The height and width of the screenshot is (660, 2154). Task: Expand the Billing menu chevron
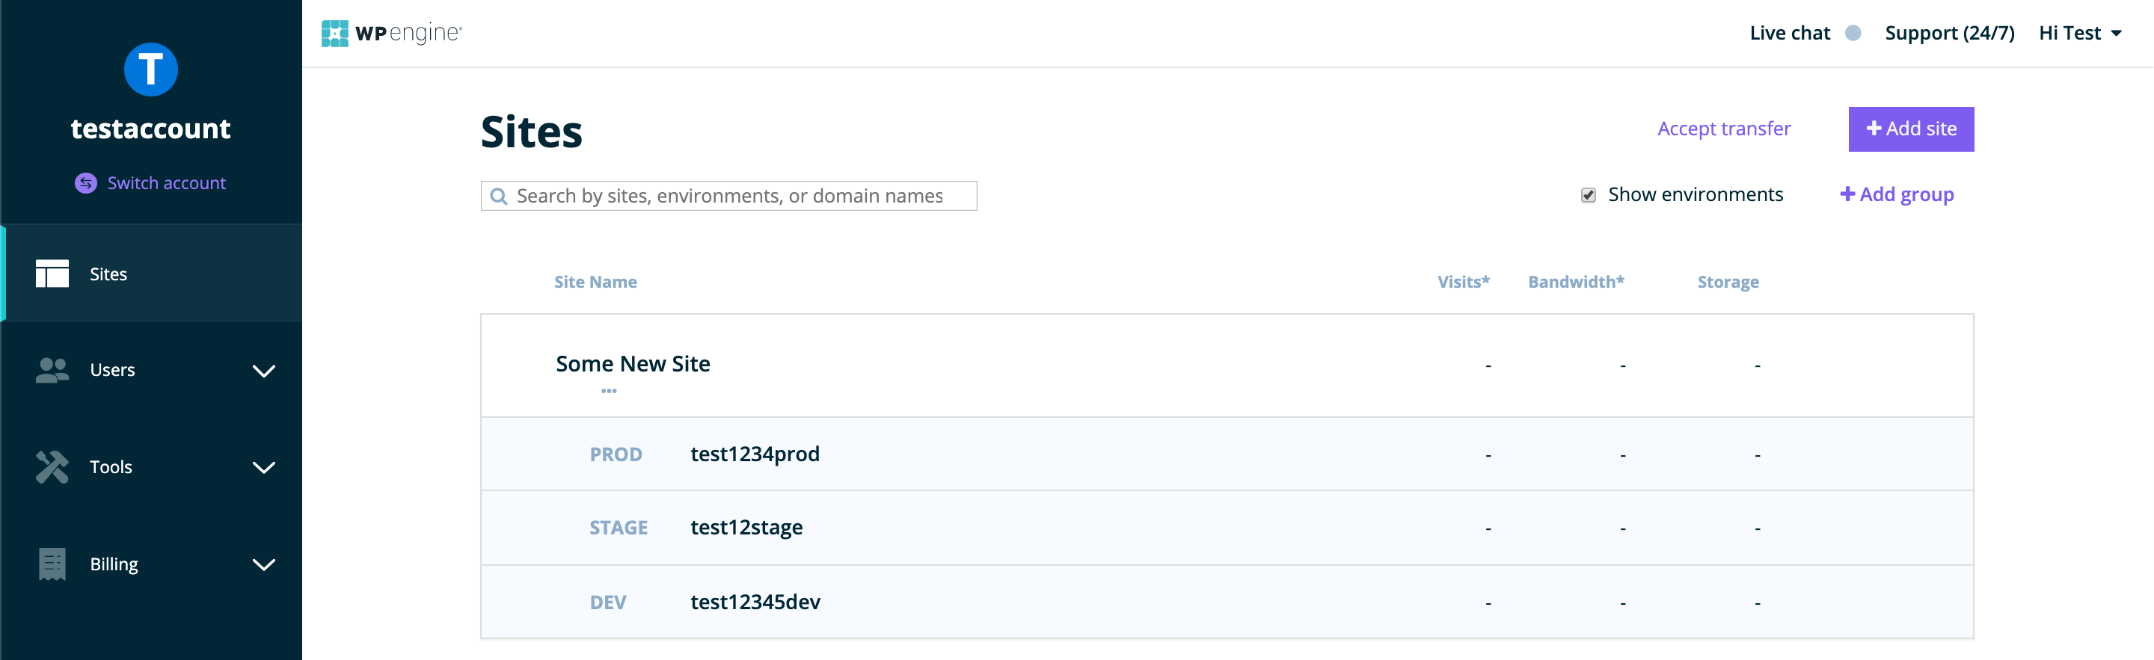coord(263,565)
